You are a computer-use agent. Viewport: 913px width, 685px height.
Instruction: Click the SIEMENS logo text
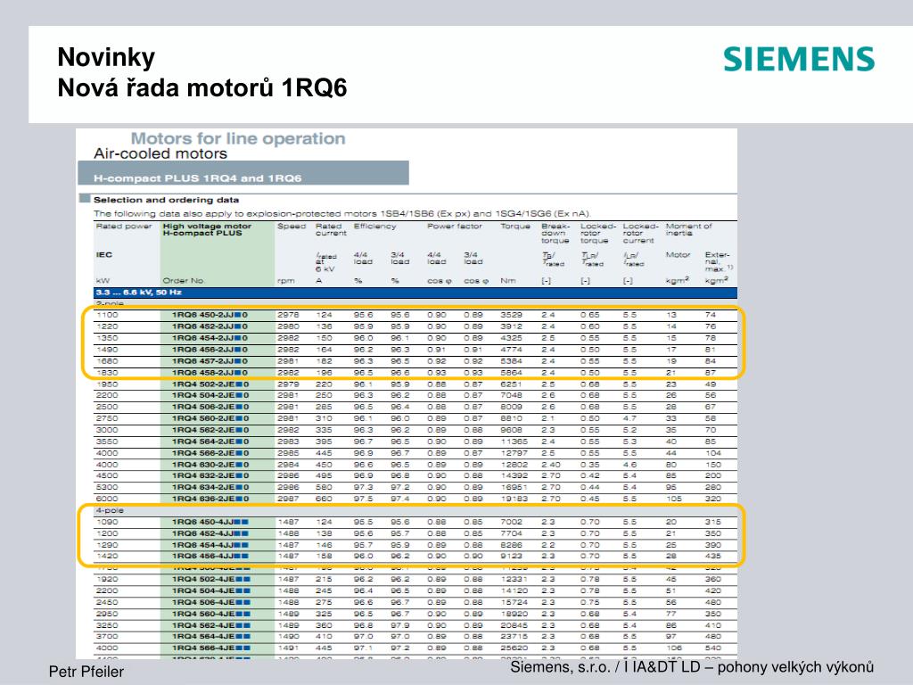(x=799, y=60)
